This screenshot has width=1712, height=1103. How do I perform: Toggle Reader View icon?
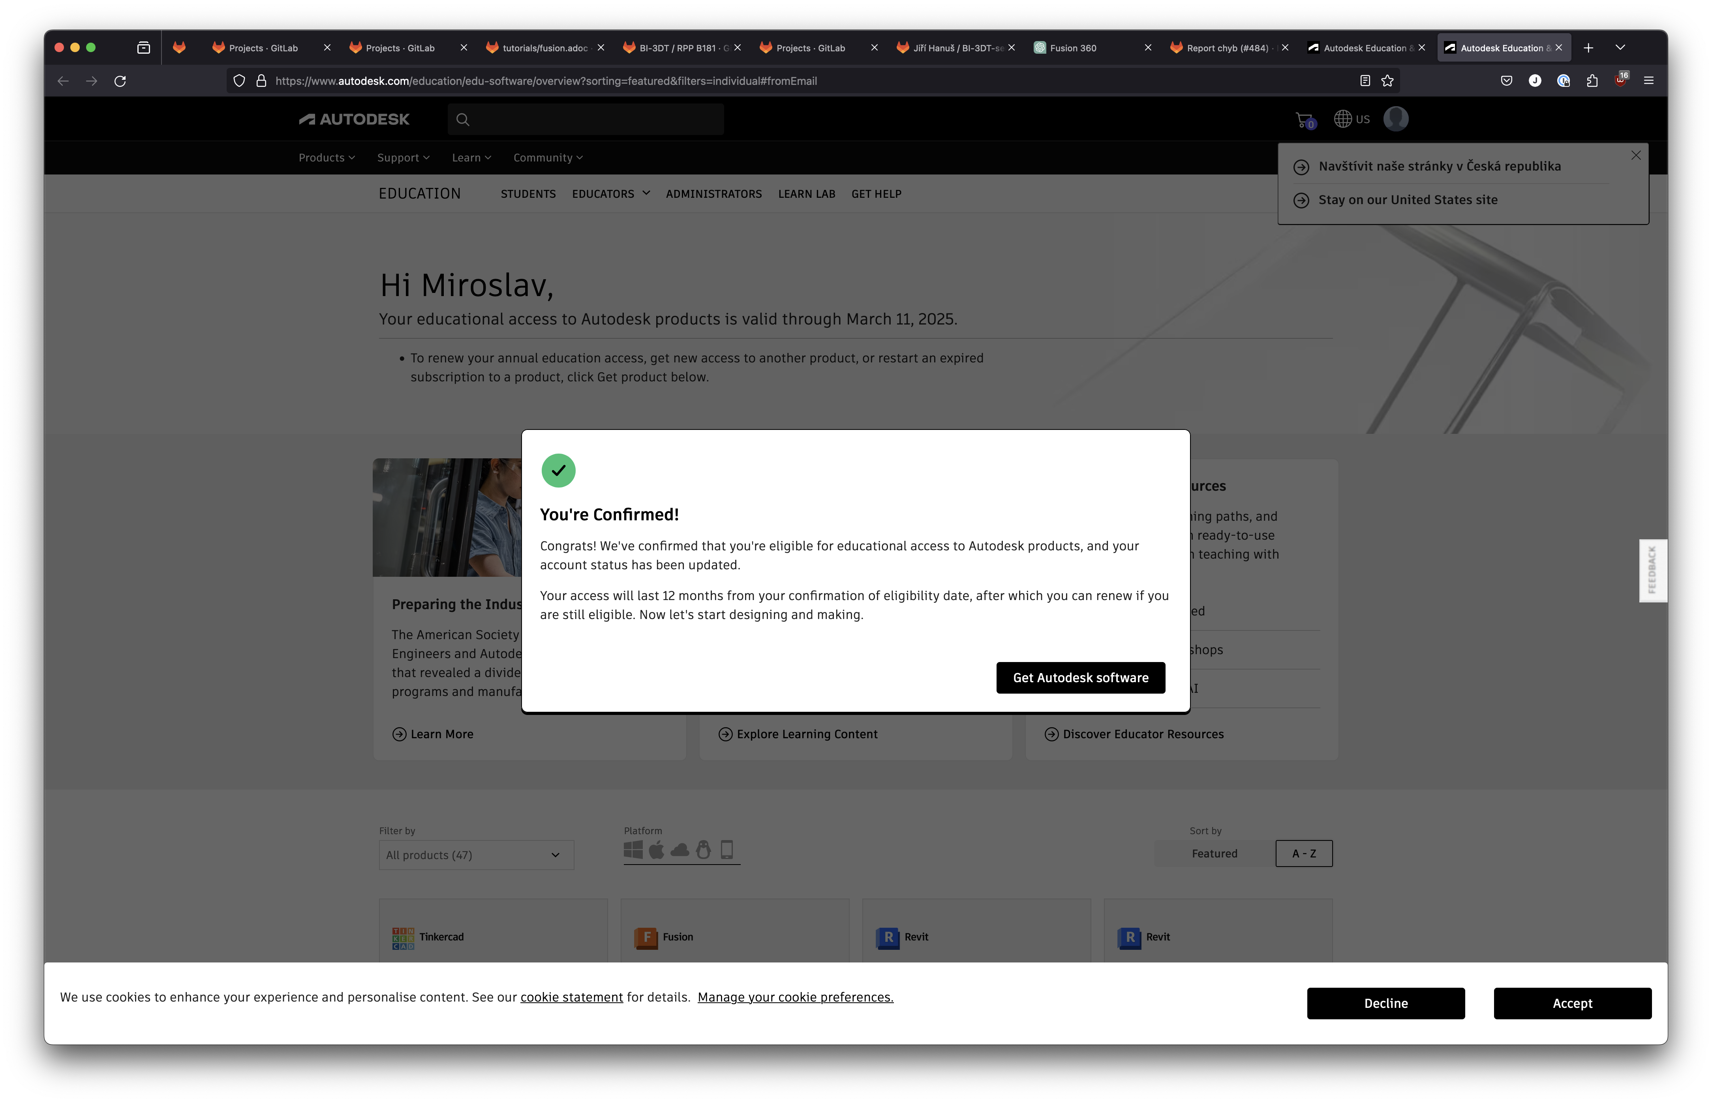[x=1365, y=81]
